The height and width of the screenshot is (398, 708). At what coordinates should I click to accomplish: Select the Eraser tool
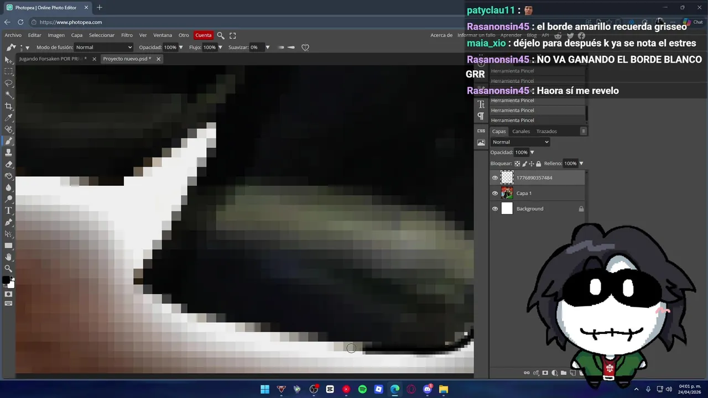pos(9,164)
